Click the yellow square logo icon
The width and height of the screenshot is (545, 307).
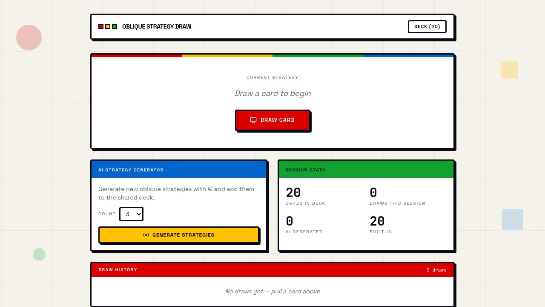coord(108,26)
